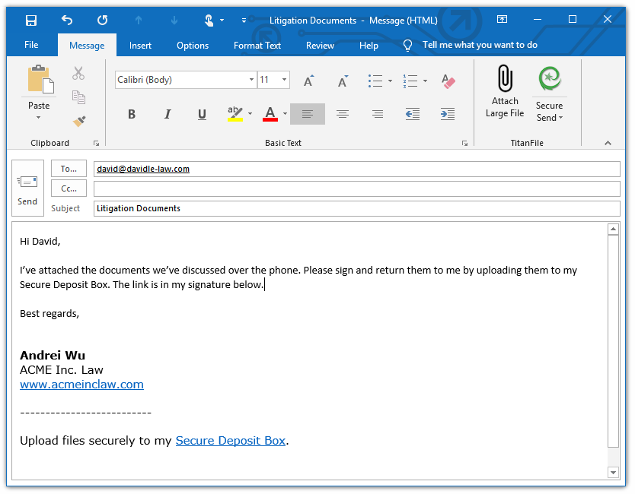The image size is (635, 494).
Task: Open the Options tab
Action: [193, 46]
